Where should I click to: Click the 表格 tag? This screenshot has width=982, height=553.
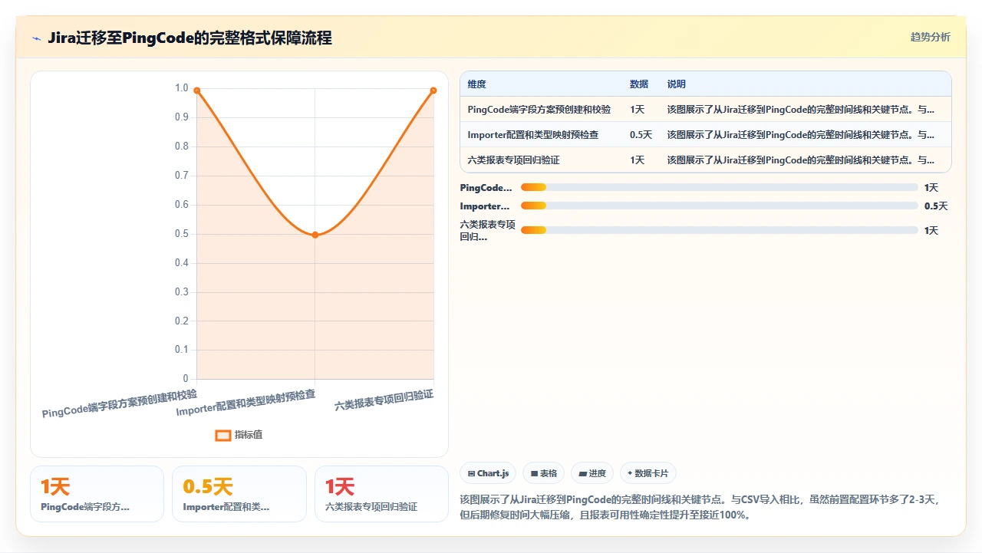click(x=544, y=473)
